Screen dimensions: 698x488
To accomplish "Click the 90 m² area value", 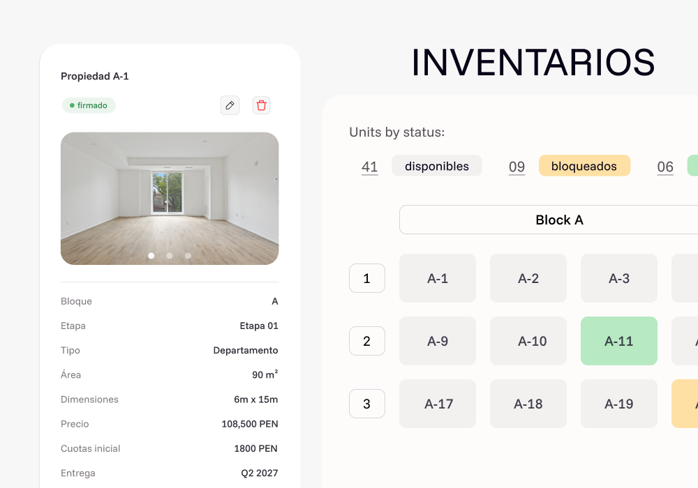I will (265, 374).
